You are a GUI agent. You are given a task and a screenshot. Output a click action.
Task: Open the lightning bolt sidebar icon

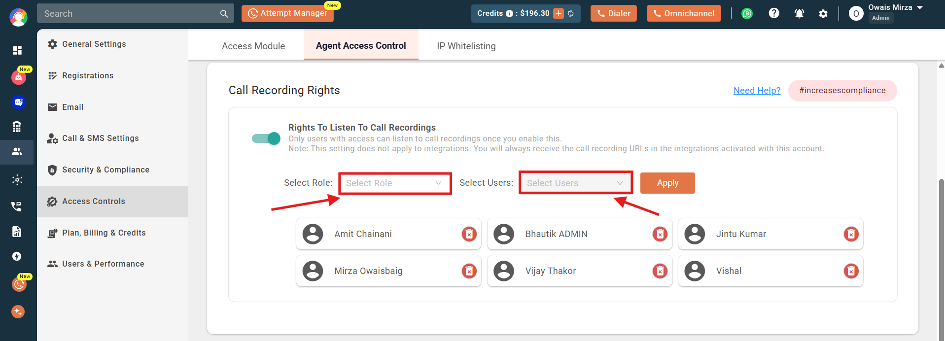17,256
